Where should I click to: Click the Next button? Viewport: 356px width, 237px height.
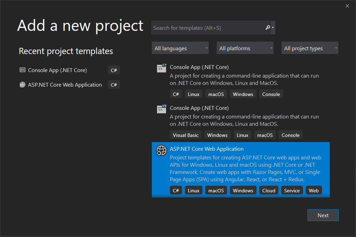(x=323, y=215)
